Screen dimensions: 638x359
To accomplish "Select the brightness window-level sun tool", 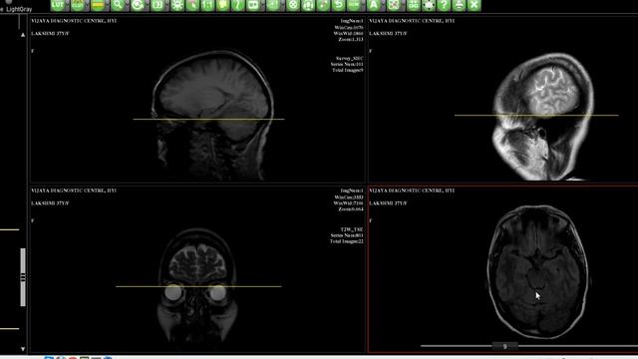I will (177, 5).
